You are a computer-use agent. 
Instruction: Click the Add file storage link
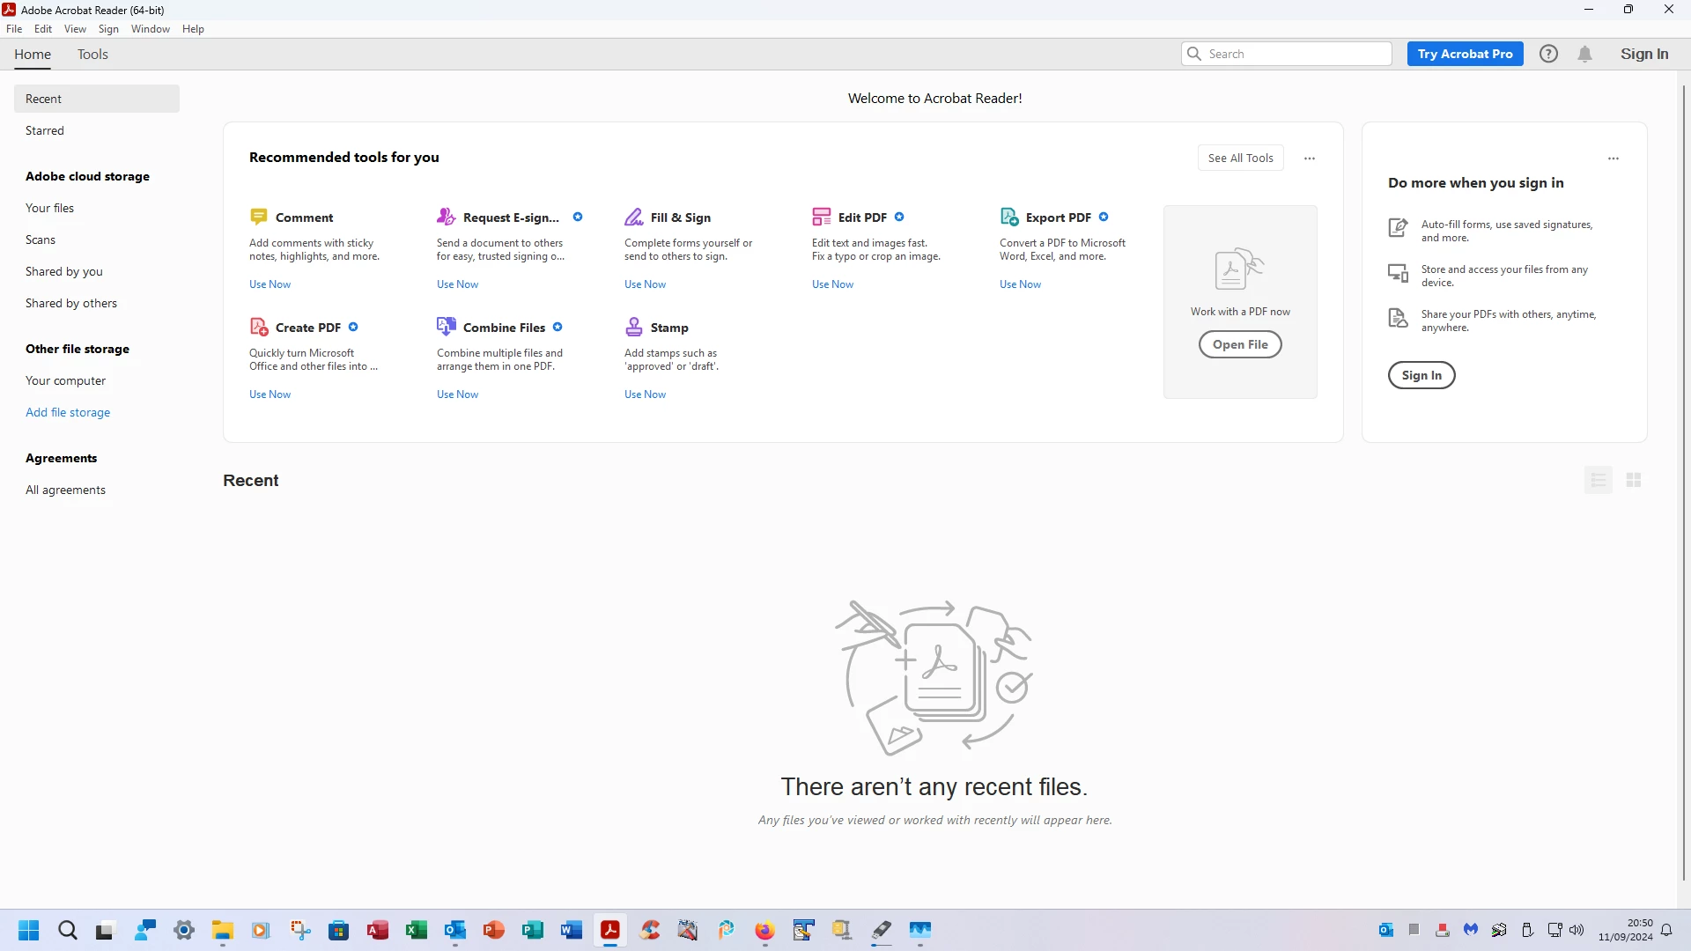tap(68, 412)
